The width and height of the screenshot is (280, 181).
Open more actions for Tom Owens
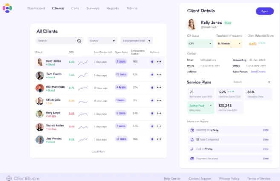[x=159, y=75]
